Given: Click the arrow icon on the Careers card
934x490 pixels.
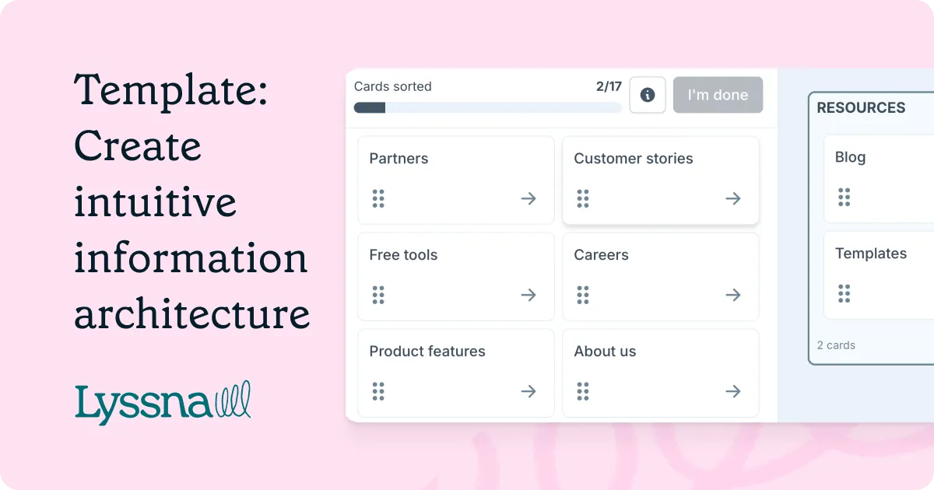Looking at the screenshot, I should coord(732,295).
